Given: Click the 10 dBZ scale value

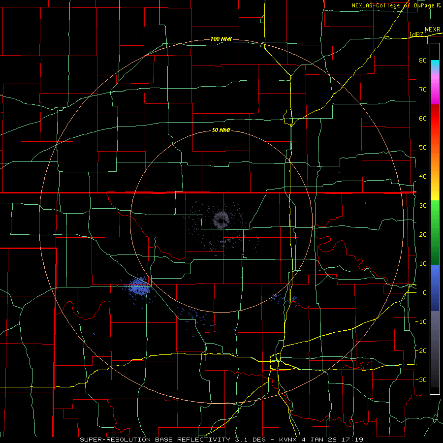Looking at the screenshot, I should pyautogui.click(x=423, y=264).
